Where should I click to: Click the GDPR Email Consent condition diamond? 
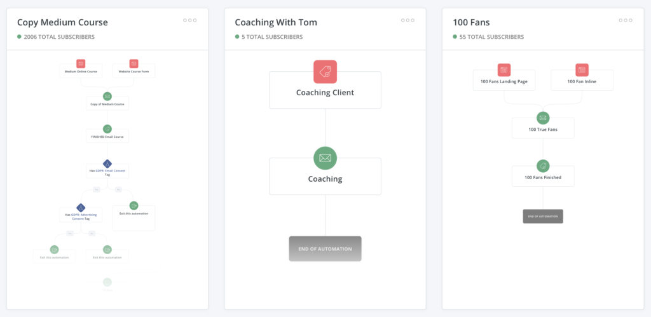107,164
